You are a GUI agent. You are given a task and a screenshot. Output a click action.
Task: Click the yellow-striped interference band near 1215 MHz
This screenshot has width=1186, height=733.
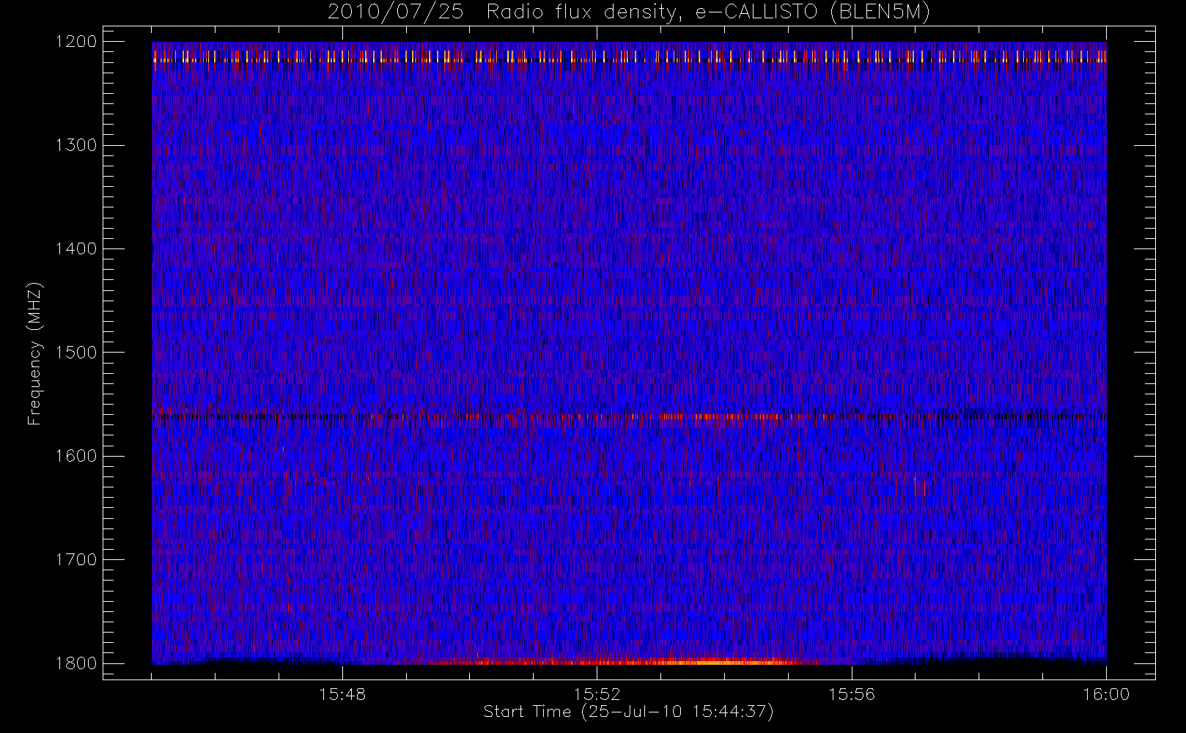click(x=629, y=56)
